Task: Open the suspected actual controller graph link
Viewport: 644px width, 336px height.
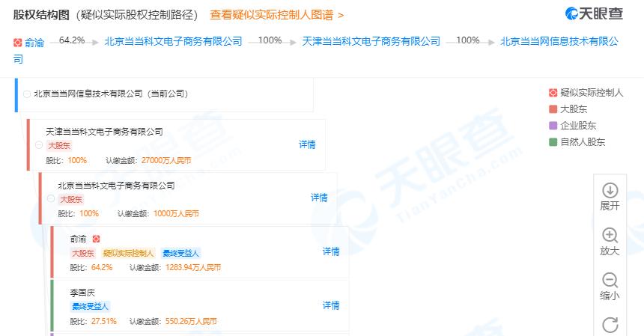Action: tap(276, 15)
